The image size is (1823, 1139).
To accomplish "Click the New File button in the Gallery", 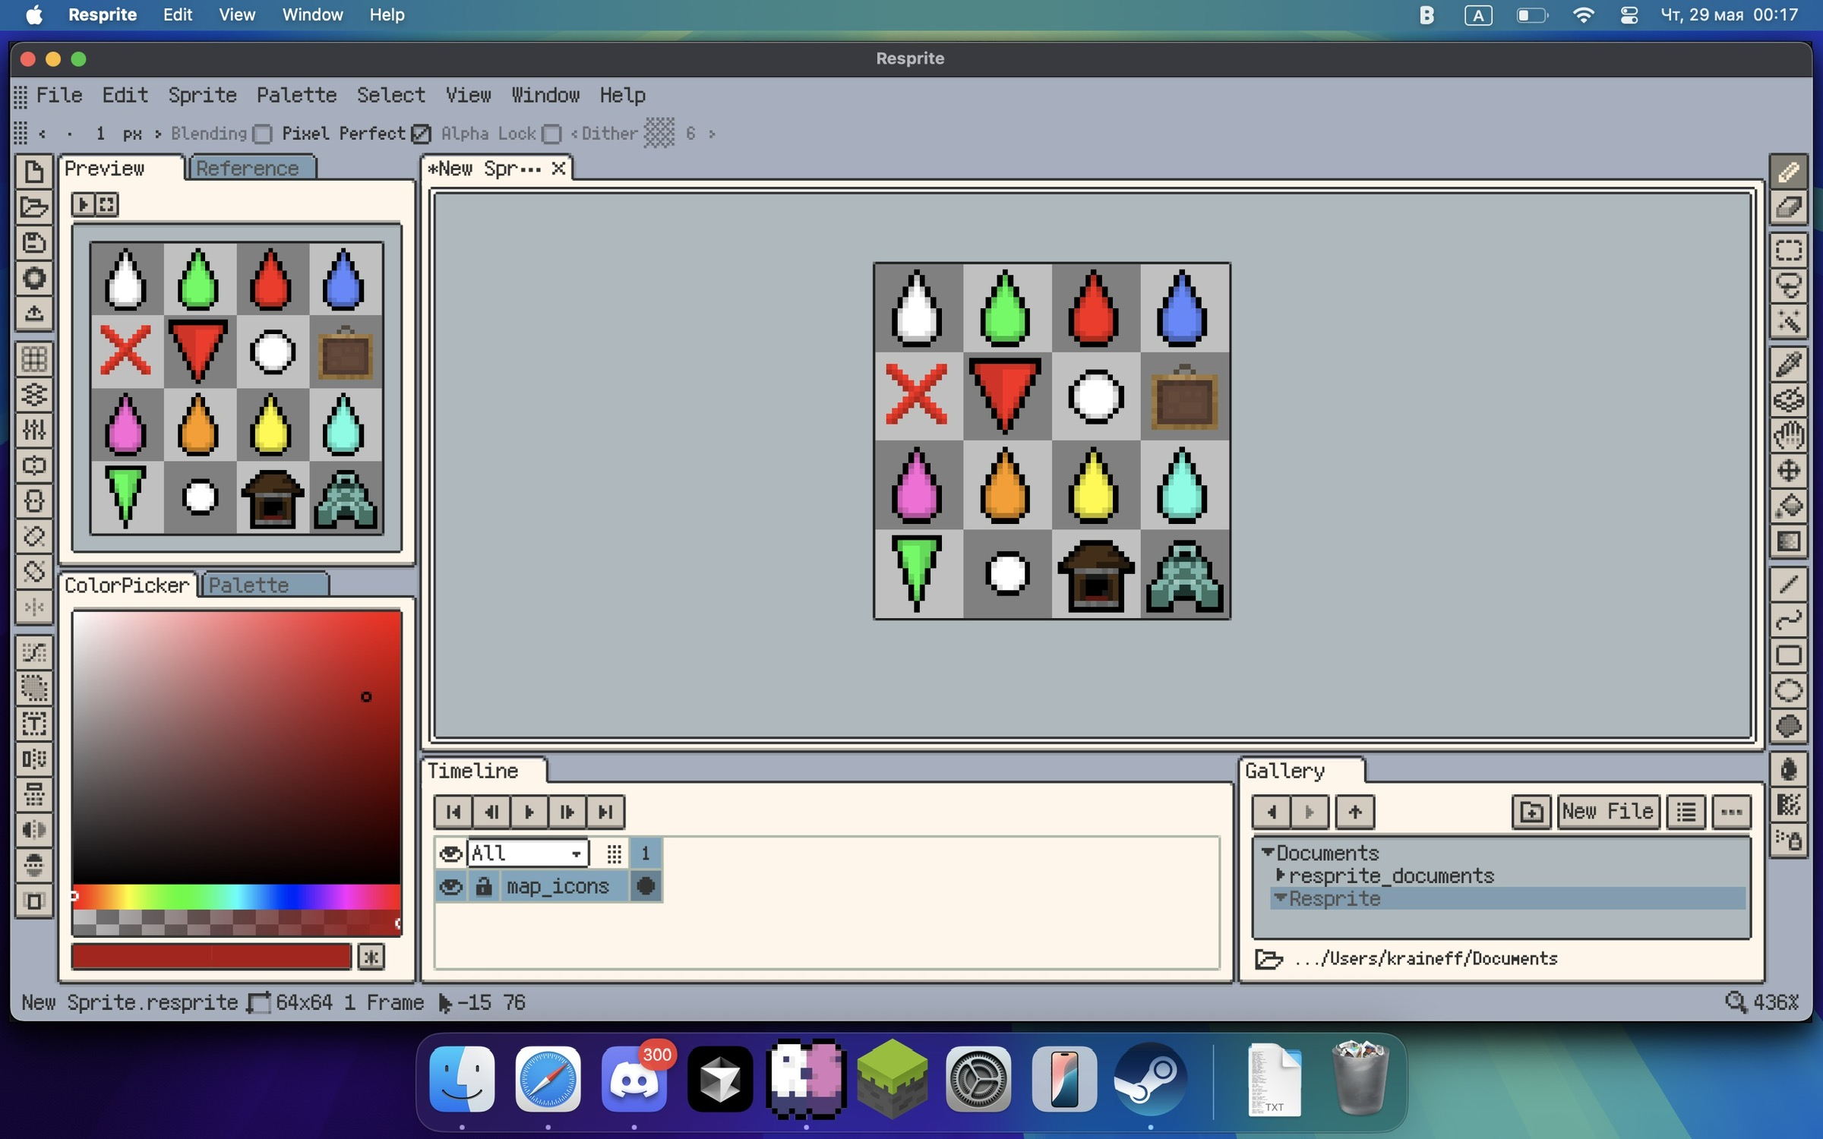I will pyautogui.click(x=1607, y=812).
